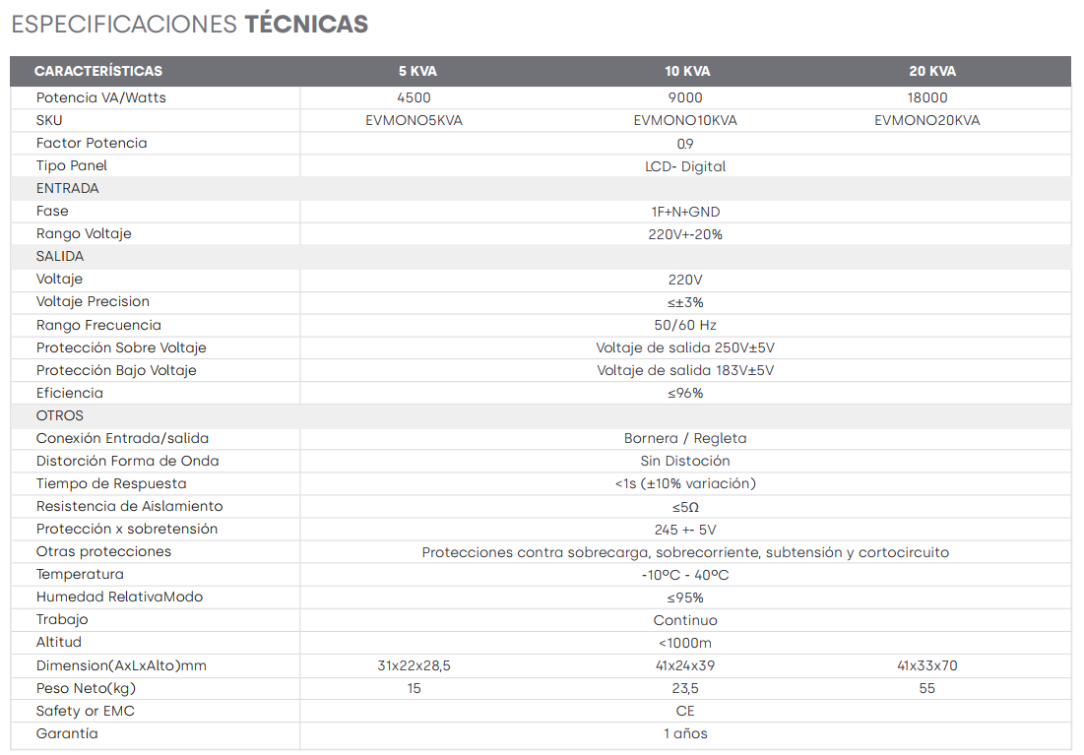The width and height of the screenshot is (1084, 755).
Task: Click the 'EVMONO20KVA' SKU cell
Action: pos(927,121)
